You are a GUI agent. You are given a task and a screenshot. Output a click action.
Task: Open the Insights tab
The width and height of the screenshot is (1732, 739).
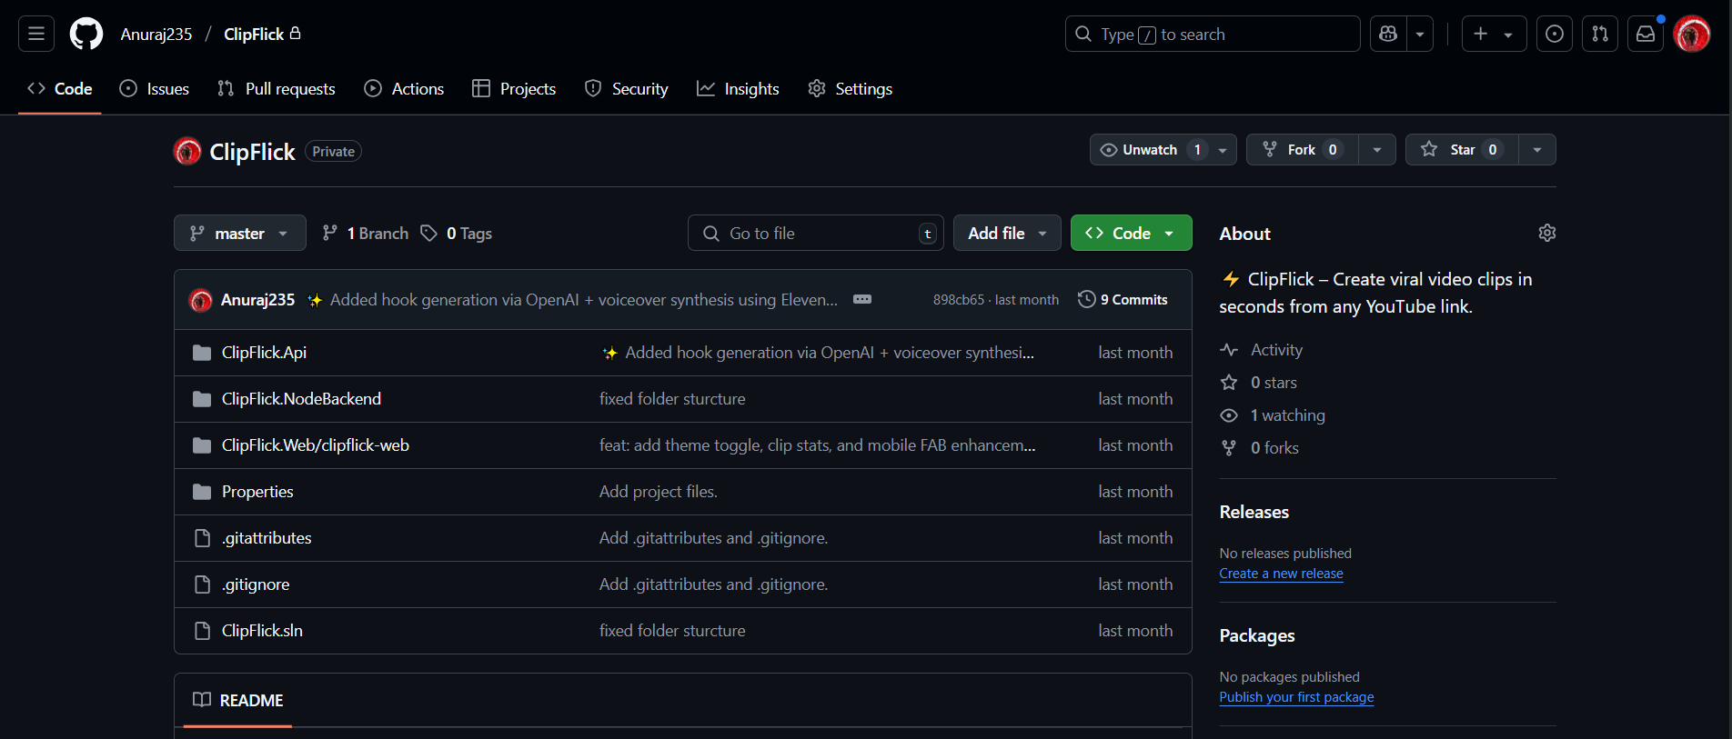pyautogui.click(x=738, y=89)
